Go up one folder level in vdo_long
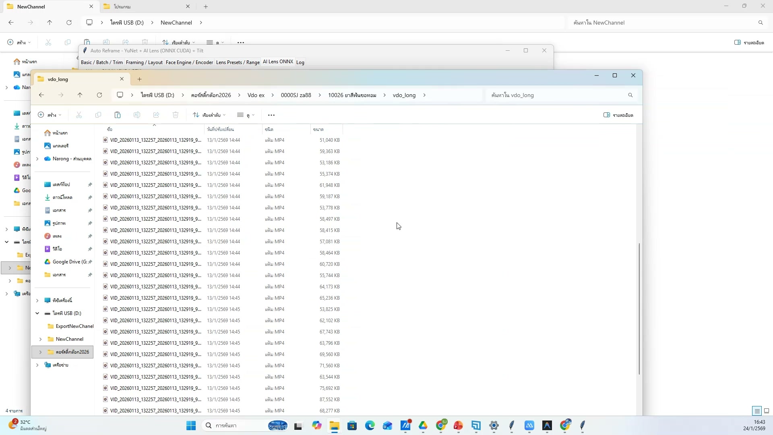Screen dimensions: 773x435 [80, 95]
